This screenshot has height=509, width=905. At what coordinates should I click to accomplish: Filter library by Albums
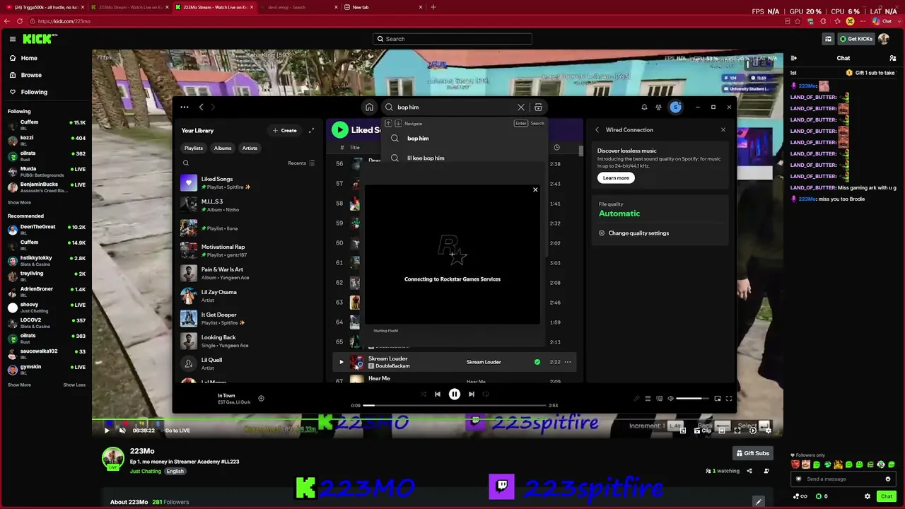(x=223, y=148)
